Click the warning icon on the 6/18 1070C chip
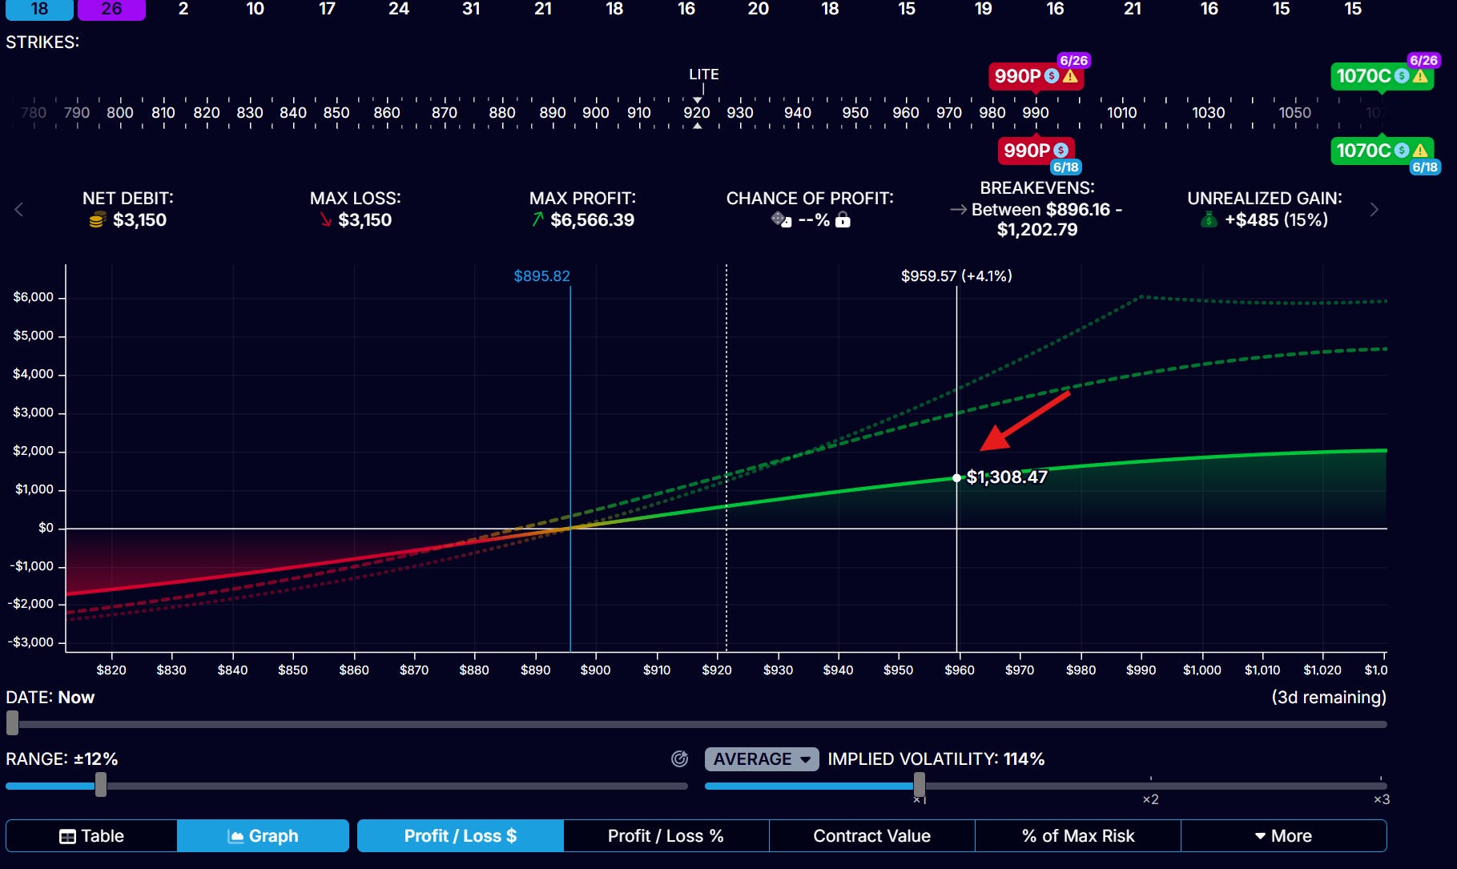Viewport: 1457px width, 869px height. [1420, 150]
